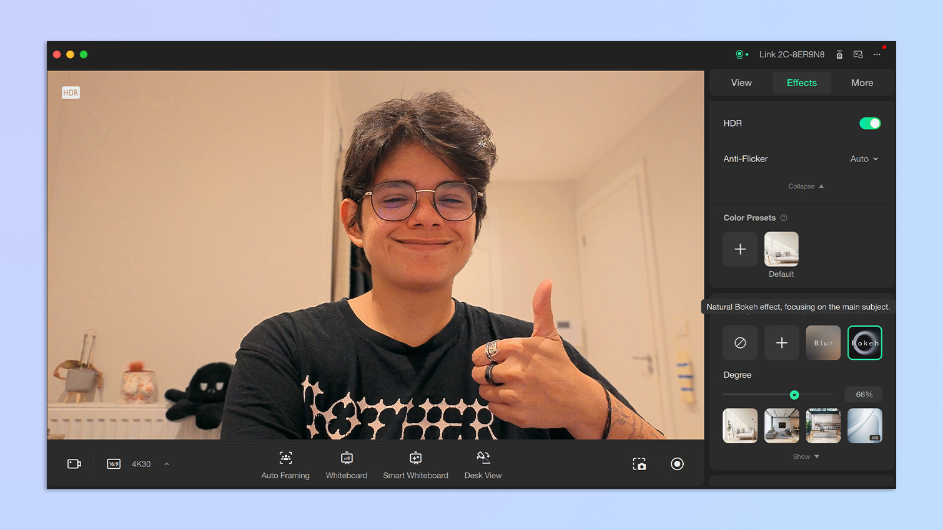The image size is (943, 530).
Task: Select the Bokeh background effect
Action: pyautogui.click(x=864, y=343)
